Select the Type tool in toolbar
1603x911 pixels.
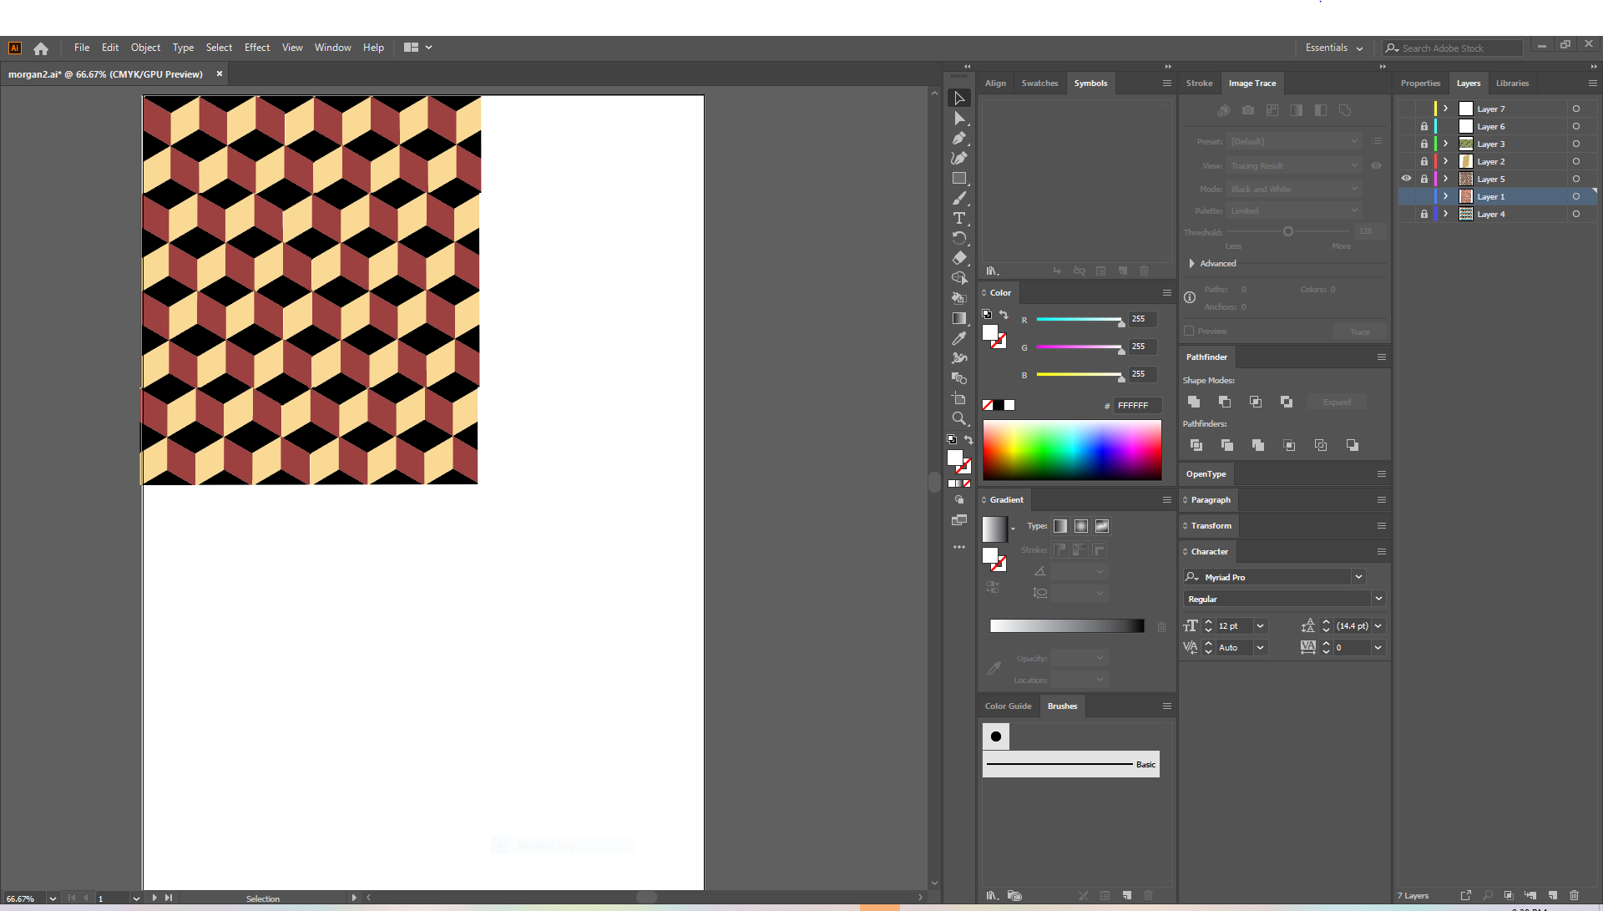959,218
